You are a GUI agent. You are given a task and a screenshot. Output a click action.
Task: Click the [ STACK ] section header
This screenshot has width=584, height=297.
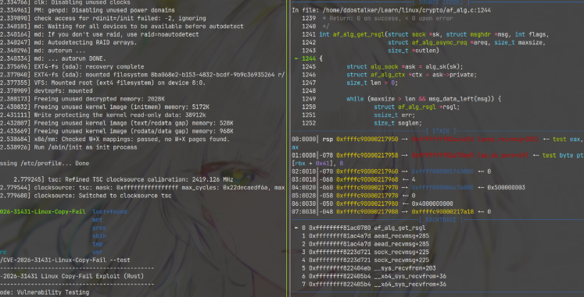point(441,131)
